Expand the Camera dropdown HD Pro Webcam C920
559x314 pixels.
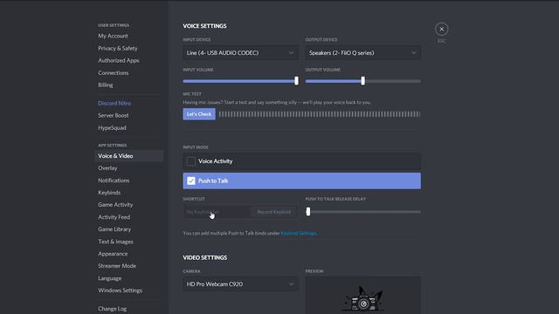tap(241, 284)
